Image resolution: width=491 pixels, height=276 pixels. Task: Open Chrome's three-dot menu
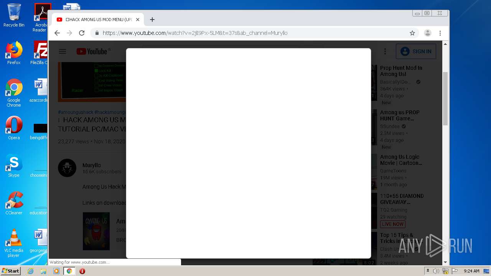coord(440,33)
